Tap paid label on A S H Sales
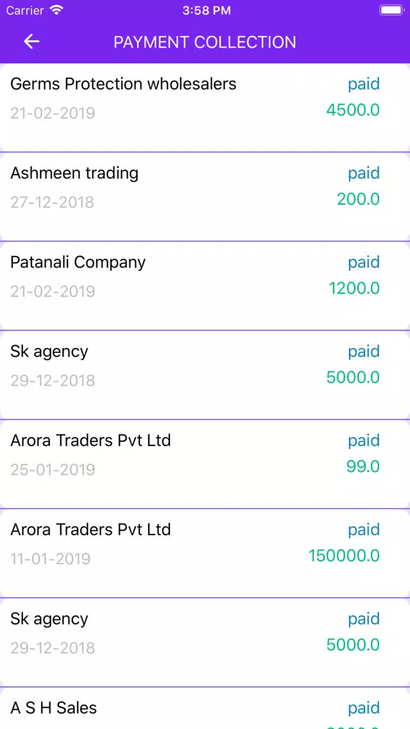This screenshot has width=410, height=729. [364, 708]
